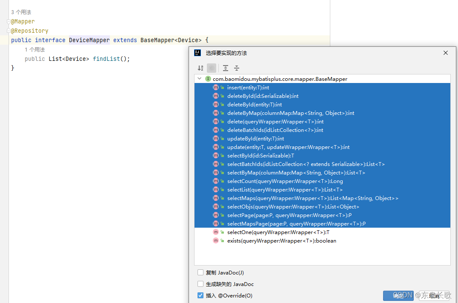458x303 pixels.
Task: Select updateById(entity:T):int method
Action: click(322, 138)
